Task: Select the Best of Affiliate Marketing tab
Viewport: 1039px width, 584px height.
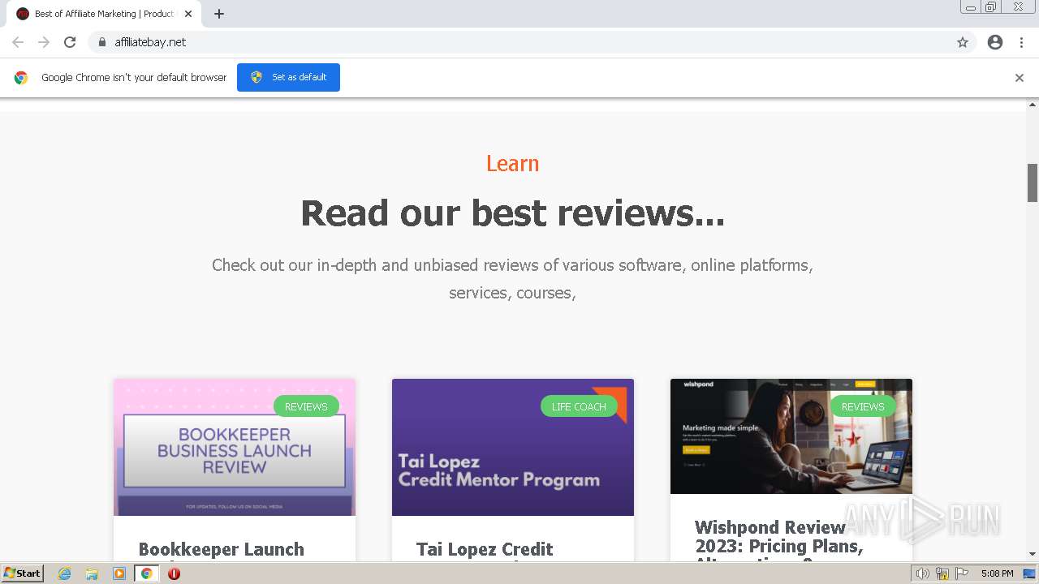Action: point(104,14)
